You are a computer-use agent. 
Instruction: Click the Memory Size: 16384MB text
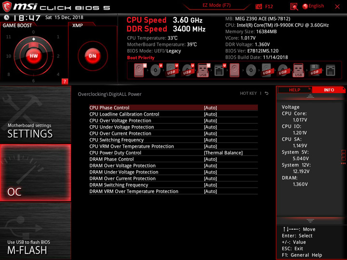pyautogui.click(x=251, y=32)
